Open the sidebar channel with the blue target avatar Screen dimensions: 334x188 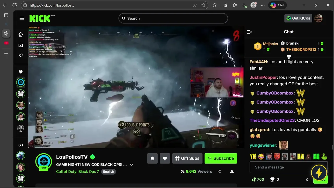tap(21, 82)
